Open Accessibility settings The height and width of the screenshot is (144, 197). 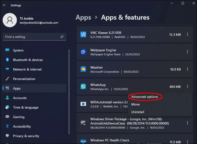pos(35,126)
